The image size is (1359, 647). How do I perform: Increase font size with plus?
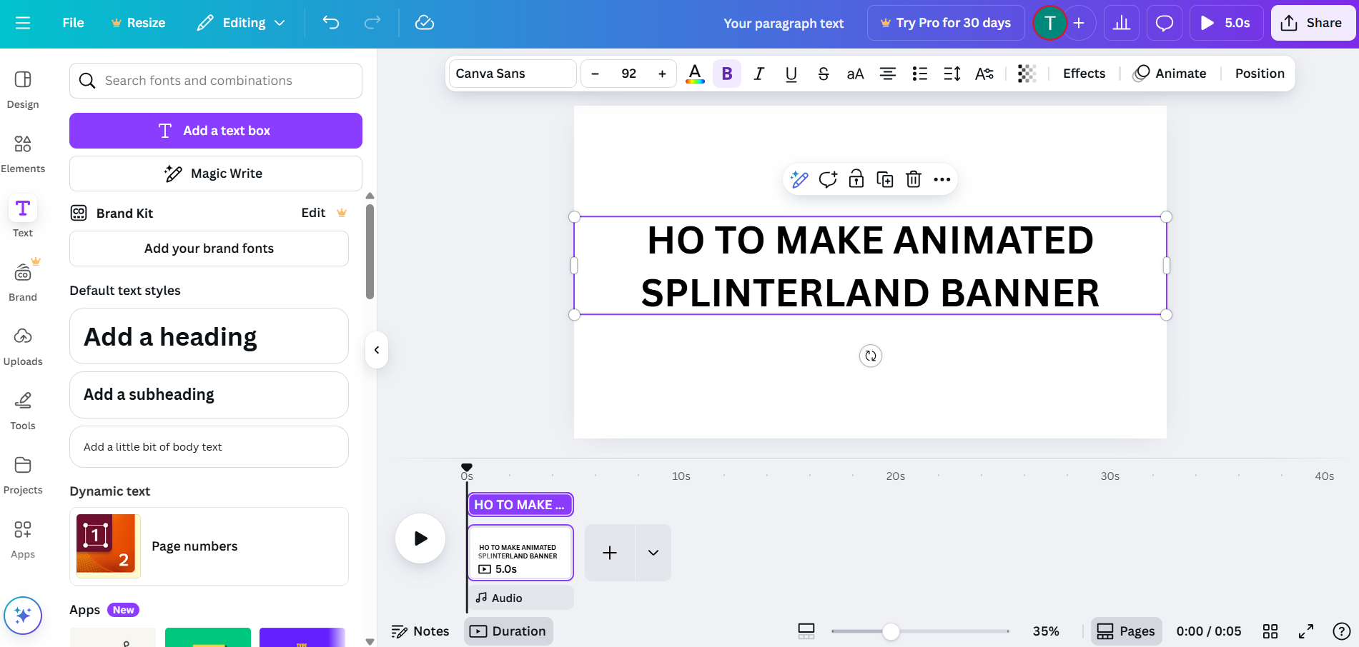click(663, 74)
